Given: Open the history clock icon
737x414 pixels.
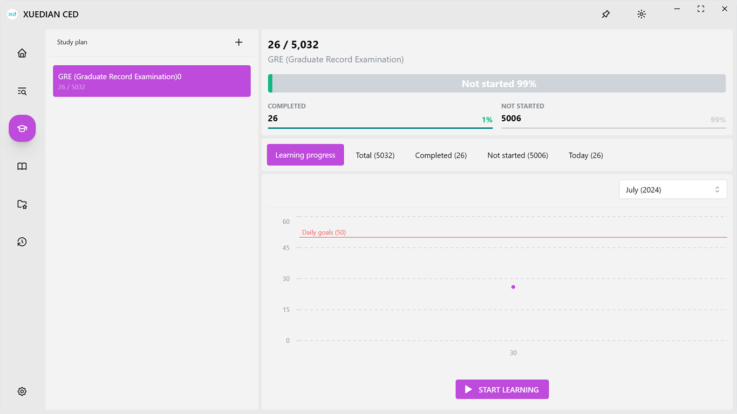Looking at the screenshot, I should pos(22,242).
